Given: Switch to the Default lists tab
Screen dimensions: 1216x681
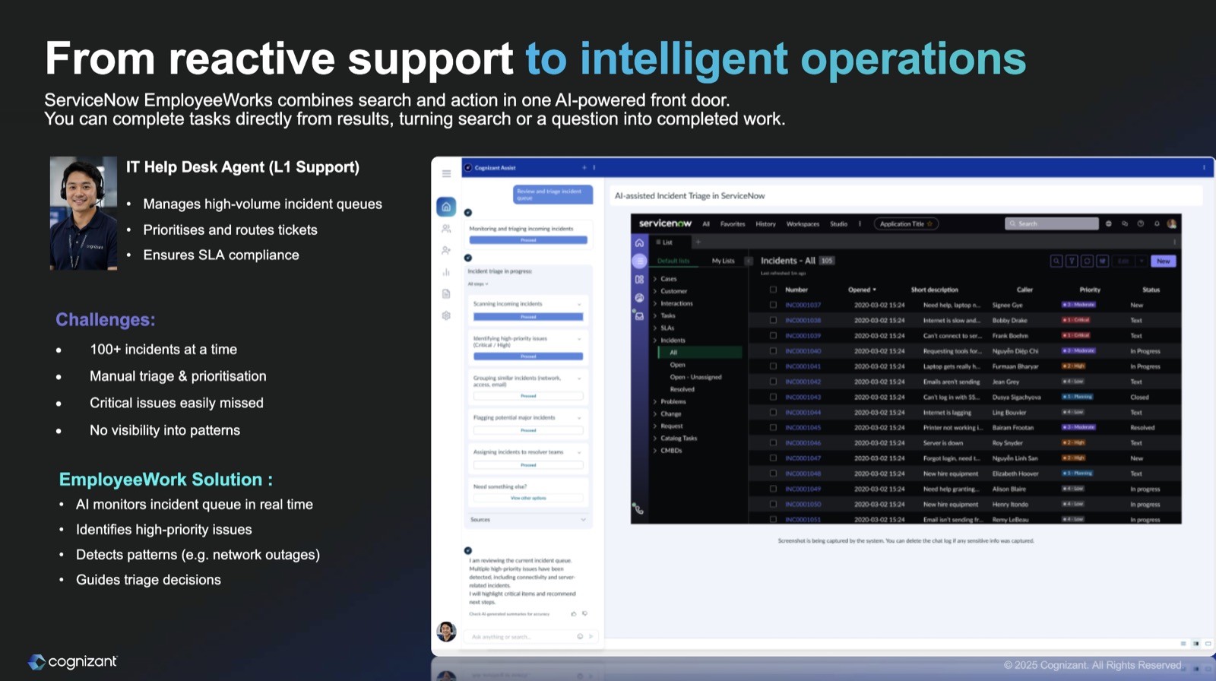Looking at the screenshot, I should pyautogui.click(x=673, y=261).
